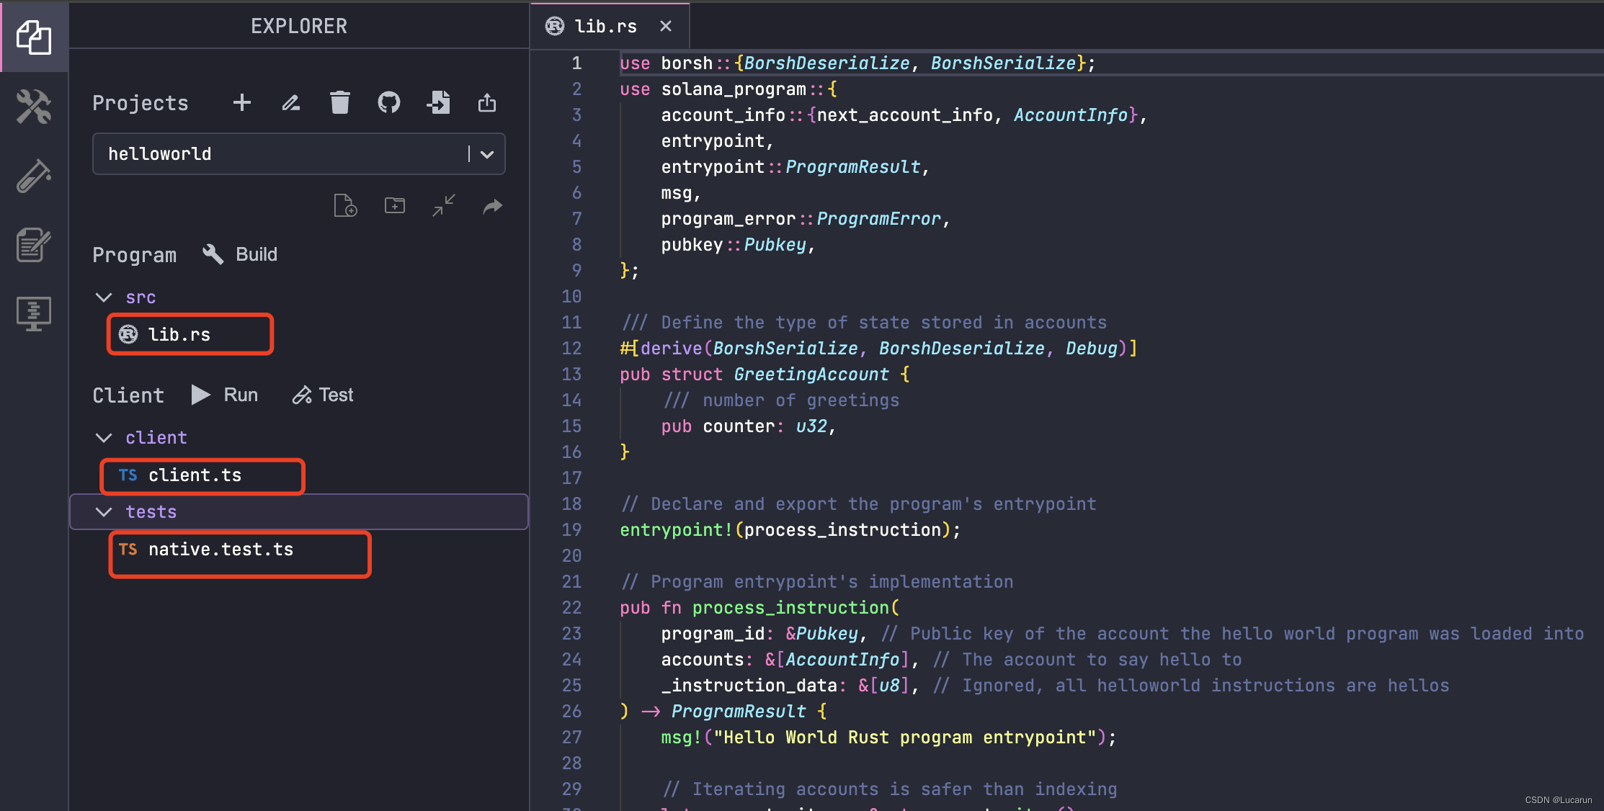Click the import project file icon

438,103
